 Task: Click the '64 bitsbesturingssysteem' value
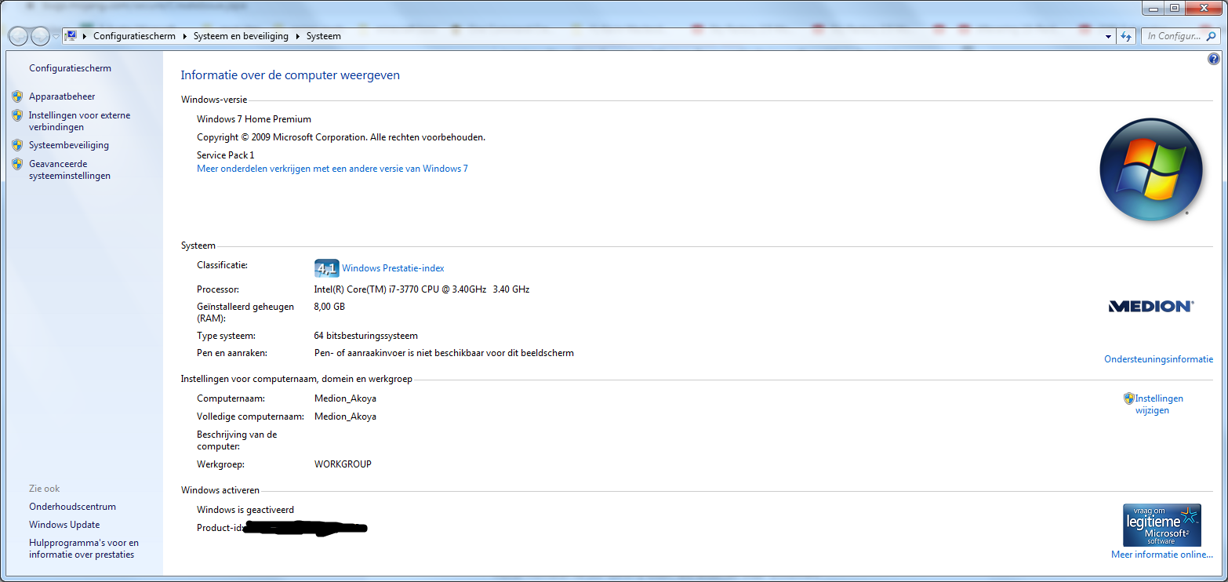(365, 336)
